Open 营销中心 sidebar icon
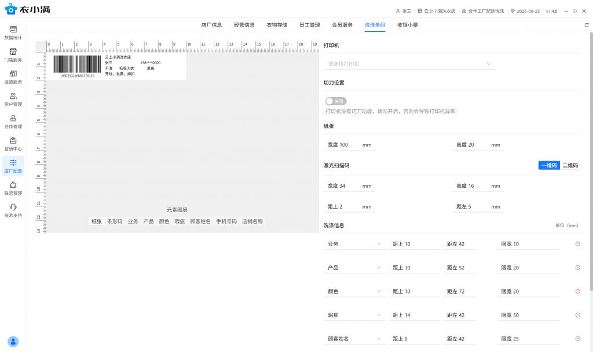The width and height of the screenshot is (593, 352). pyautogui.click(x=13, y=144)
